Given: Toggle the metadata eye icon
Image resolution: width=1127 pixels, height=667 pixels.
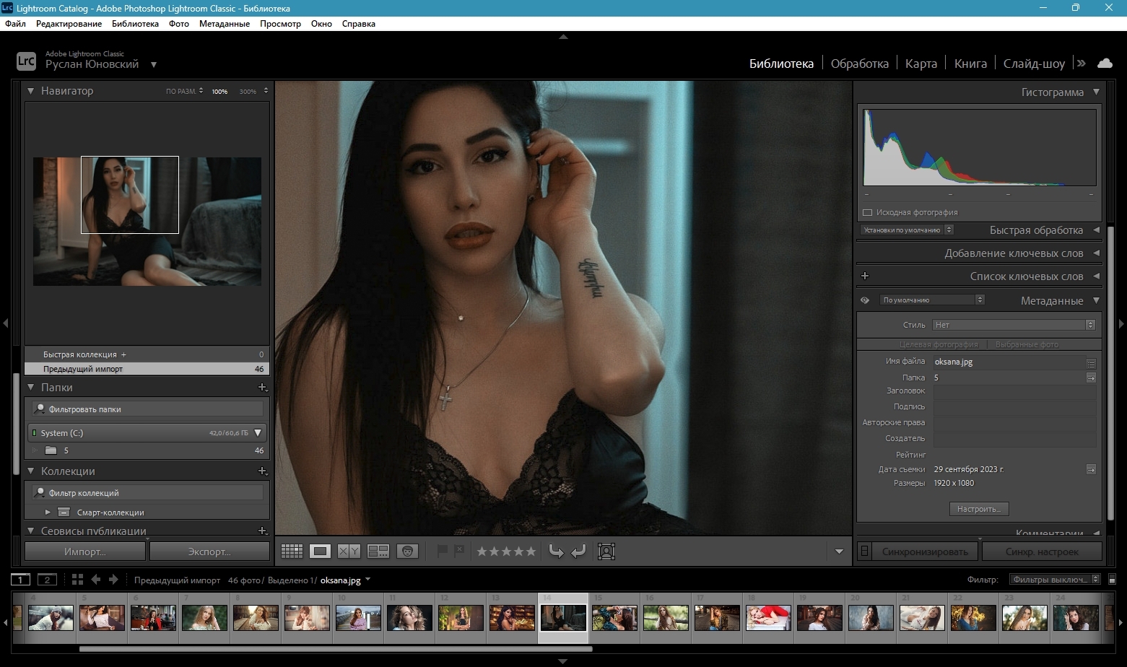Looking at the screenshot, I should click(x=865, y=300).
